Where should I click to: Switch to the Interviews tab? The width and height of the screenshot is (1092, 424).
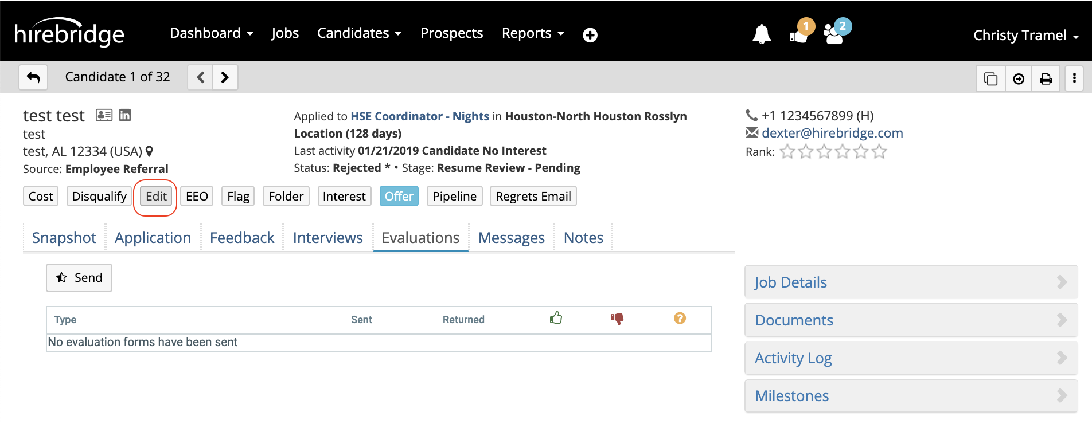pyautogui.click(x=327, y=238)
